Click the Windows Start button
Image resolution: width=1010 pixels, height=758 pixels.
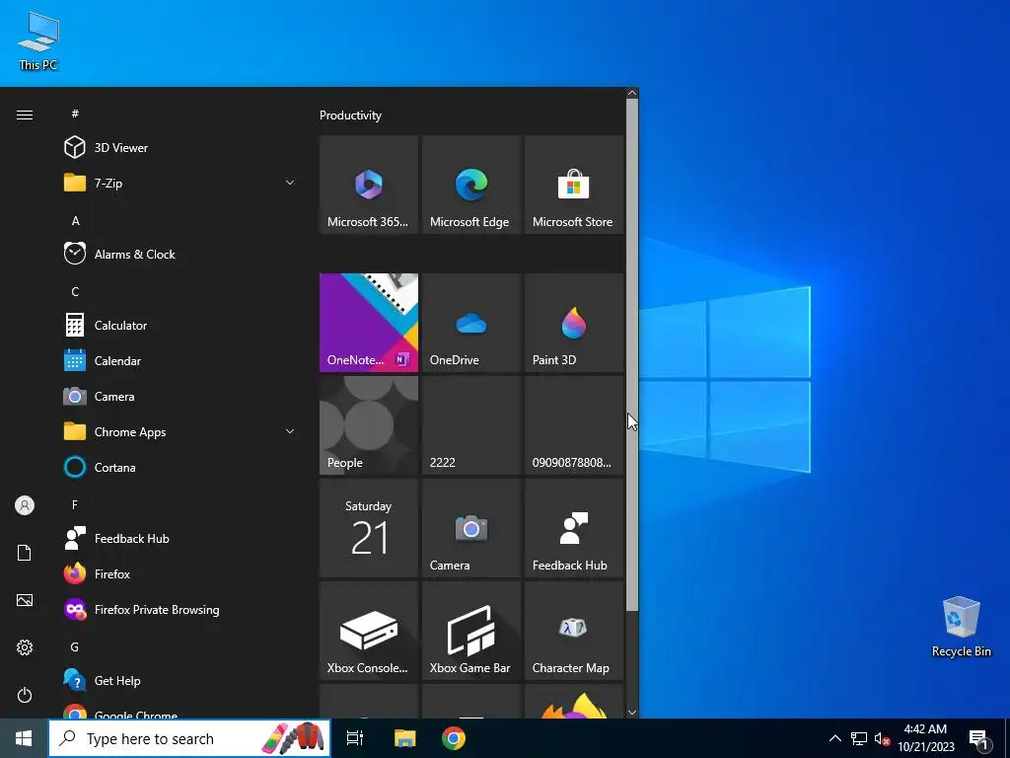(24, 738)
